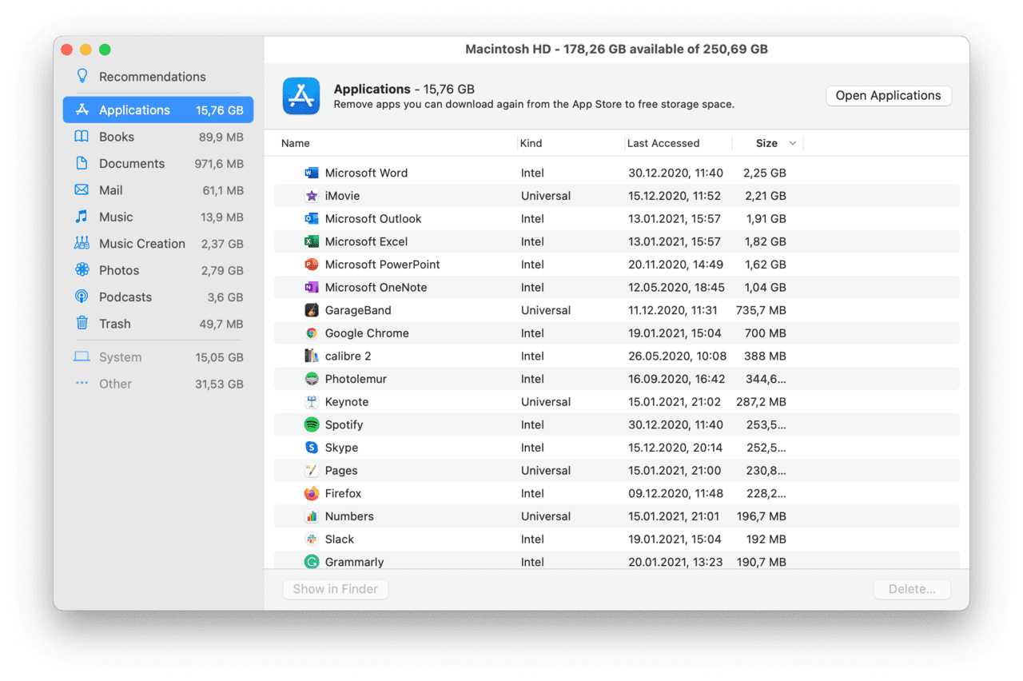The image size is (1023, 681).
Task: Click the calibre 2 books icon
Action: point(312,356)
